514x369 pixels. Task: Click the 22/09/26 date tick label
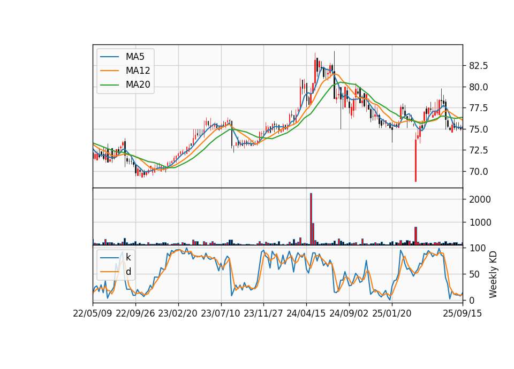coord(135,314)
